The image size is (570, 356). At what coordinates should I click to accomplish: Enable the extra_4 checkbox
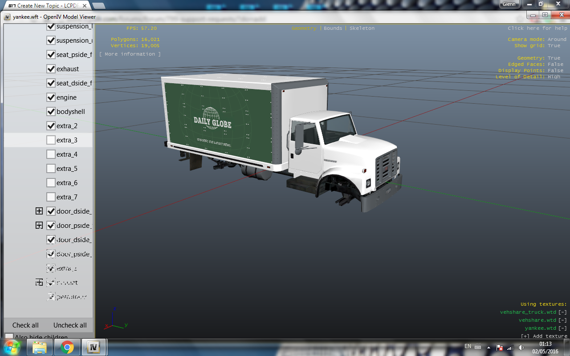(51, 154)
